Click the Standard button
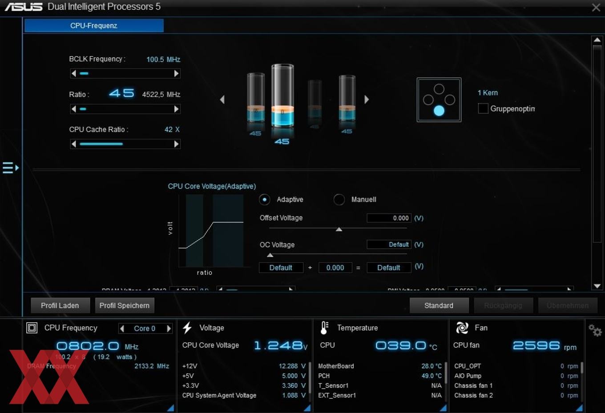 tap(439, 305)
